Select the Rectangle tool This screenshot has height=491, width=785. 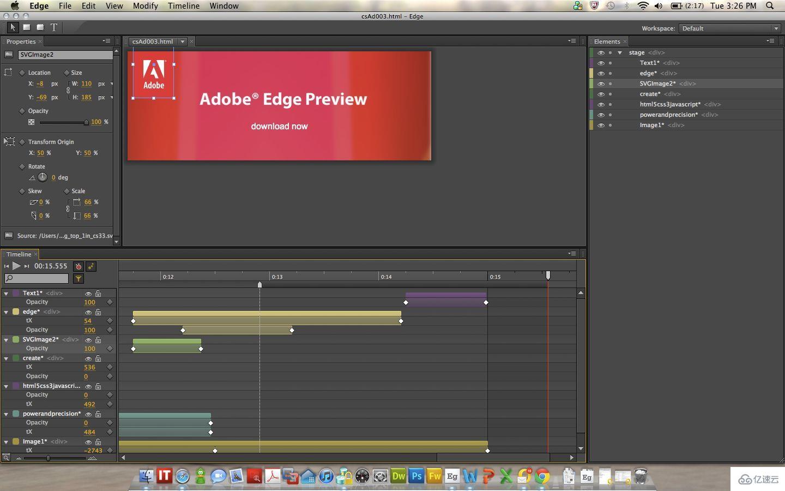tap(26, 27)
